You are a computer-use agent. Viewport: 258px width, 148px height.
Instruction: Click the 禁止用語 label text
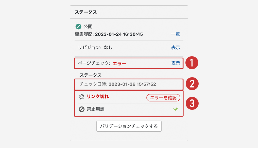pyautogui.click(x=95, y=109)
